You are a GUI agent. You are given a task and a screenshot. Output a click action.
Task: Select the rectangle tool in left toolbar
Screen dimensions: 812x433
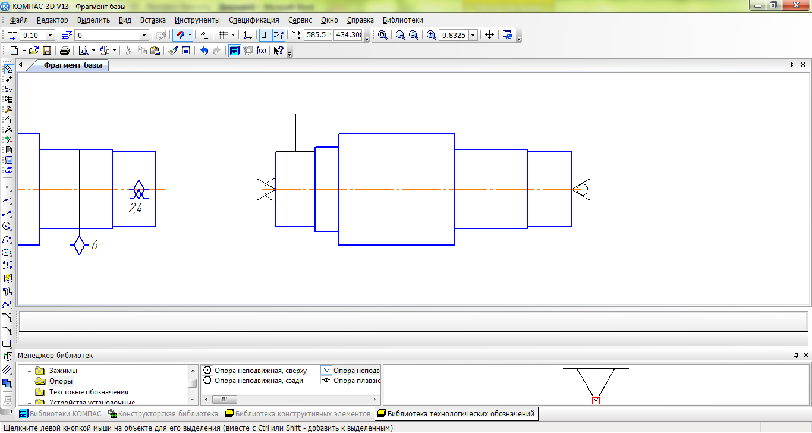click(7, 344)
